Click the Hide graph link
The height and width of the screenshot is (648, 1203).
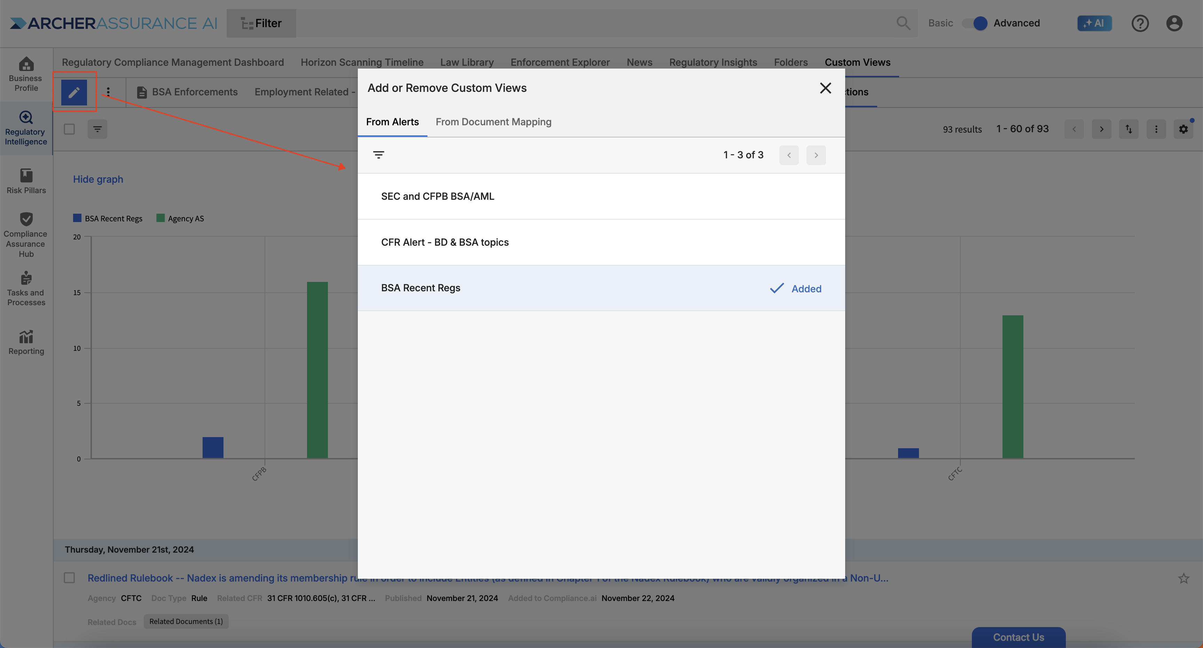[98, 179]
